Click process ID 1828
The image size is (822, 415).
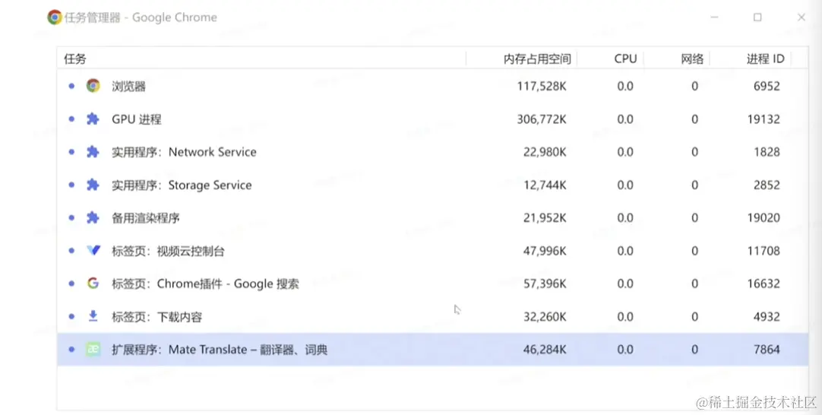tap(767, 151)
